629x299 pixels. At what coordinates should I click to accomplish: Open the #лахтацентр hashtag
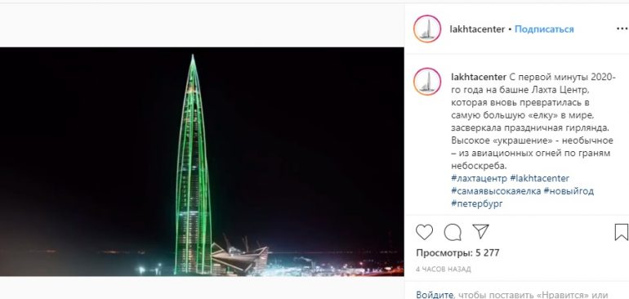click(x=479, y=178)
